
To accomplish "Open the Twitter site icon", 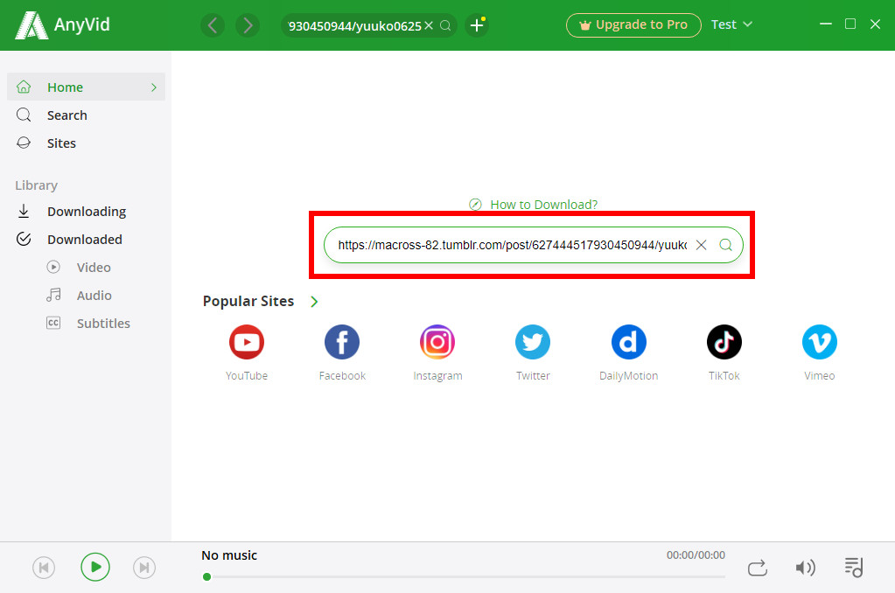I will pyautogui.click(x=533, y=342).
